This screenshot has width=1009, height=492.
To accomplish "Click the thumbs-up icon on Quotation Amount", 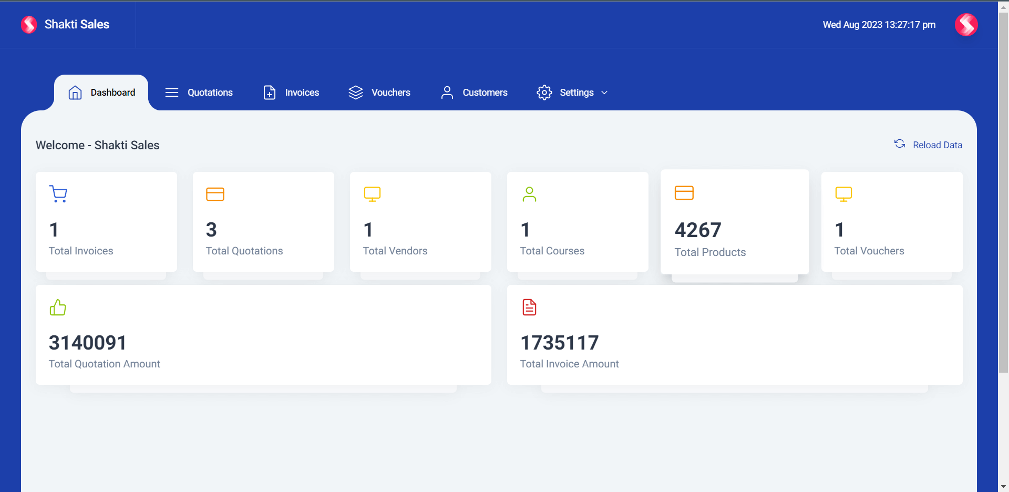I will tap(58, 307).
